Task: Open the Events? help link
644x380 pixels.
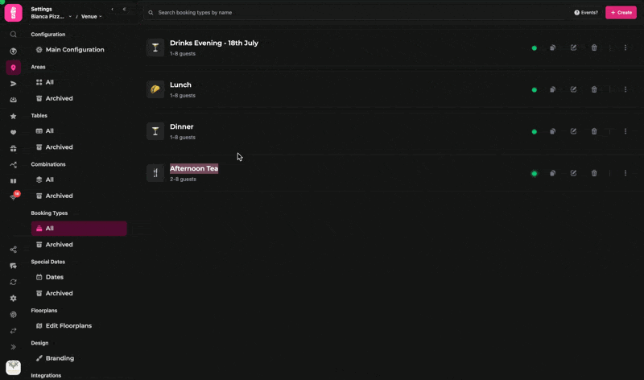Action: [586, 12]
